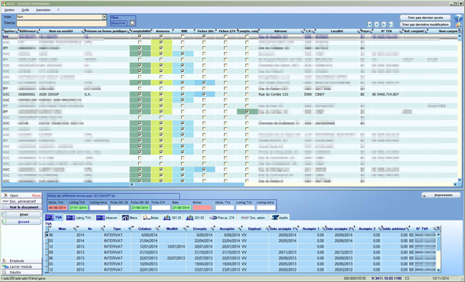The image size is (465, 282).
Task: Click the Impression button in lower panel
Action: pos(441,195)
